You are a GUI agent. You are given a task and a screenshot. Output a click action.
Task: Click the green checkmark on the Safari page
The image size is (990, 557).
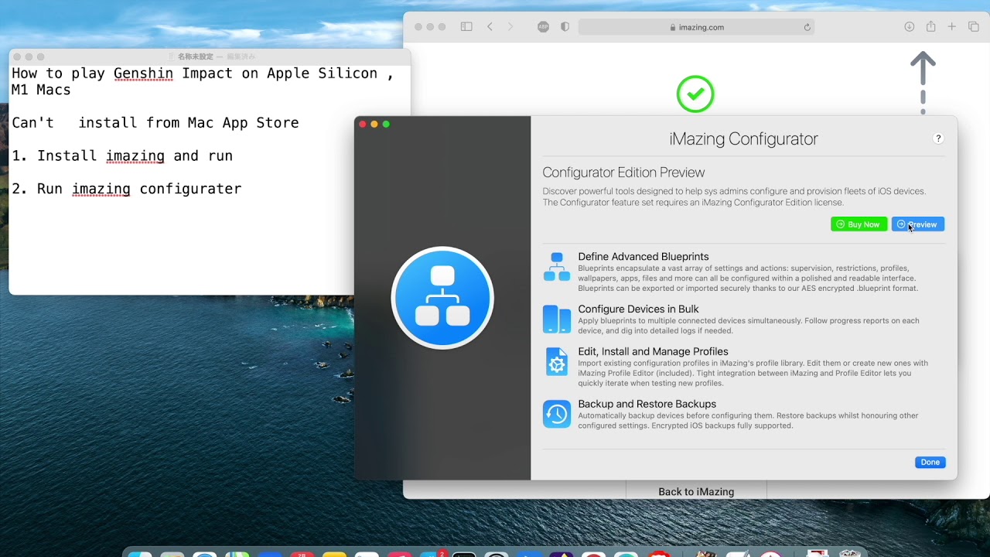tap(695, 94)
